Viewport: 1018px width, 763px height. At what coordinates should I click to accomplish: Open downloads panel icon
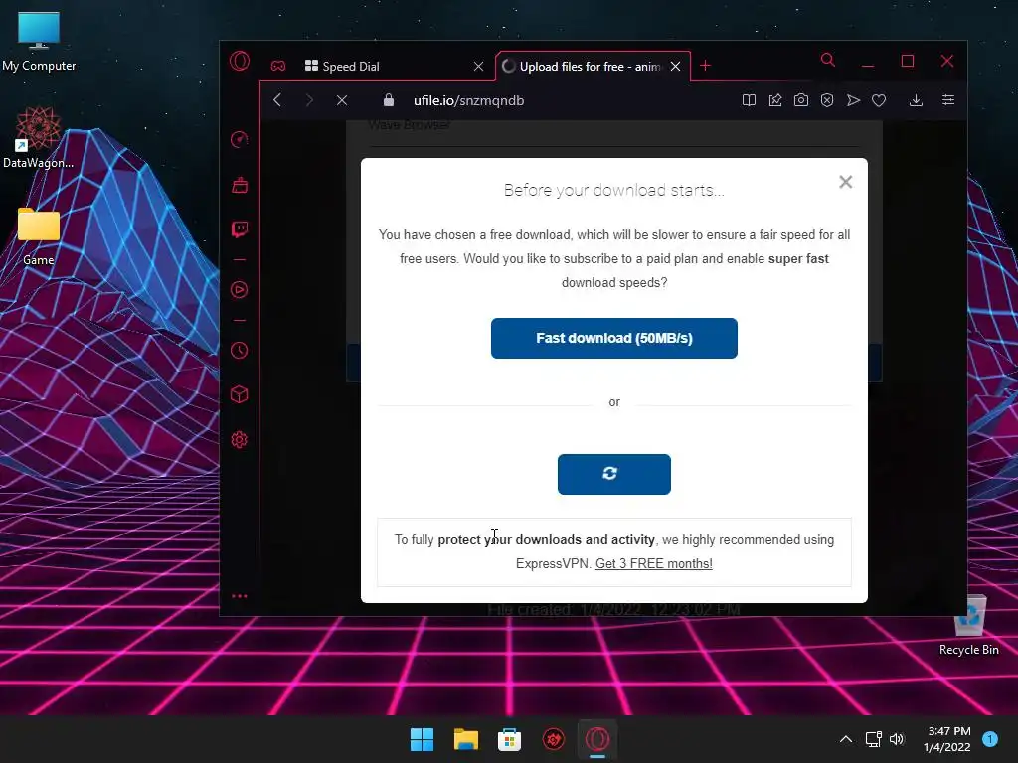(916, 100)
